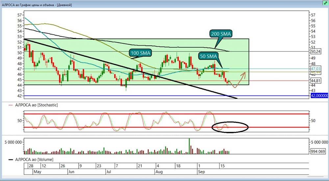
Task: Select the upper red Stochastic level line
Action: coord(167,114)
